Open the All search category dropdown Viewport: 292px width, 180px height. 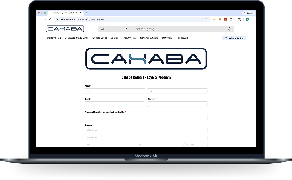click(x=114, y=29)
